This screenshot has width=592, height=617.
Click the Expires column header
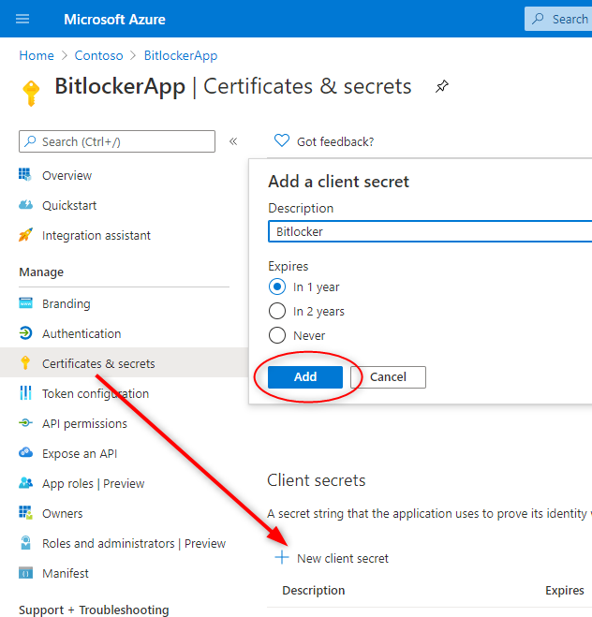point(565,590)
